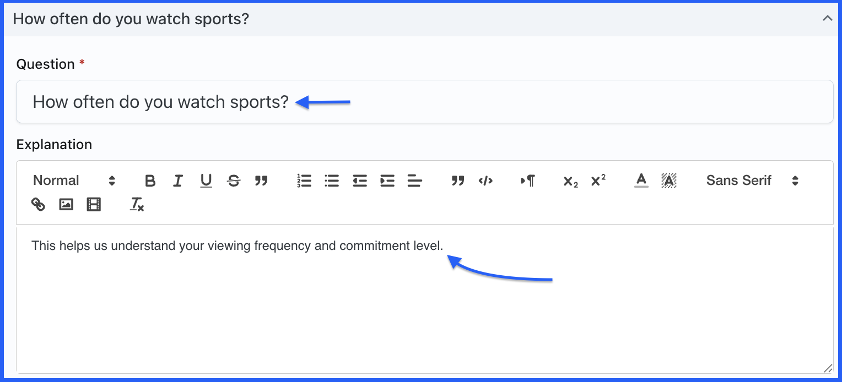Open the text background color picker
The height and width of the screenshot is (382, 842).
pyautogui.click(x=669, y=181)
